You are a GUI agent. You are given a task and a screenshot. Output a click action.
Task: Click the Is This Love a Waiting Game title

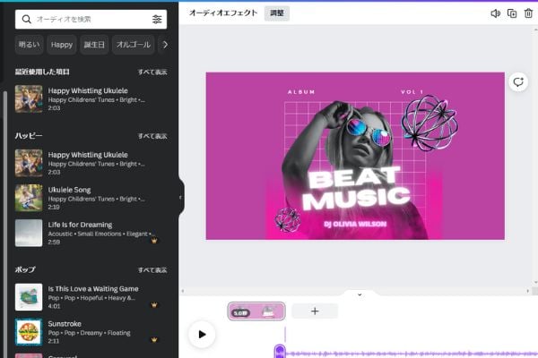93,289
